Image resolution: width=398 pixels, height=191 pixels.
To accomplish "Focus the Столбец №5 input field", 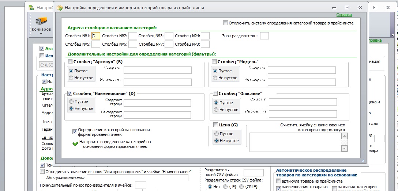I will tap(96, 44).
